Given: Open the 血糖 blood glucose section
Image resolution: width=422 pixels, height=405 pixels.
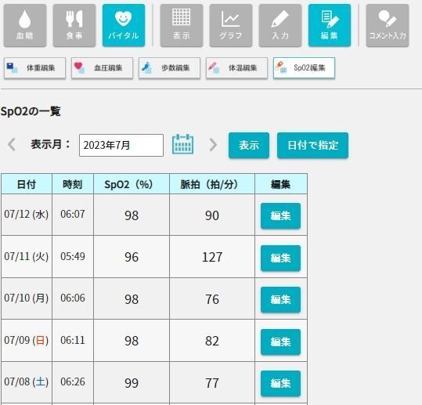Looking at the screenshot, I should pyautogui.click(x=25, y=26).
